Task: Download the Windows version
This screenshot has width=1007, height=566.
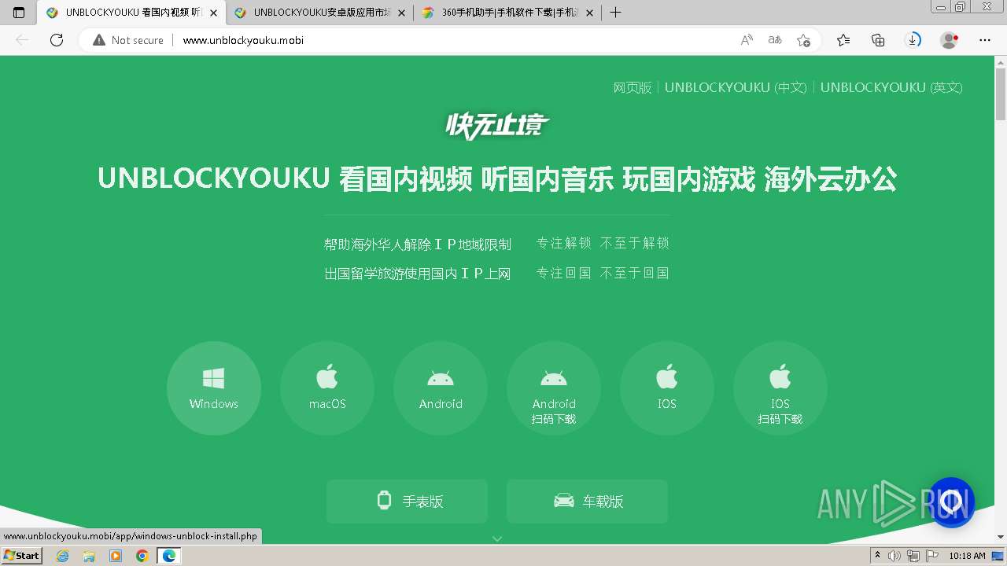Action: point(214,388)
